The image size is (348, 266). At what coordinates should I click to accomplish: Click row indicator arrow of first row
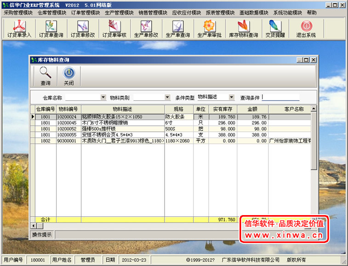(x=33, y=117)
